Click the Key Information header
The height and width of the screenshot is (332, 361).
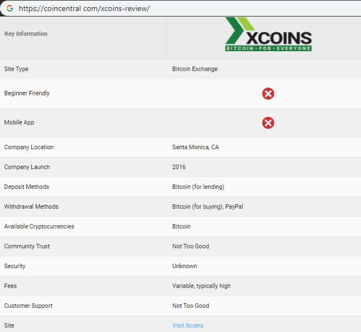(x=26, y=34)
